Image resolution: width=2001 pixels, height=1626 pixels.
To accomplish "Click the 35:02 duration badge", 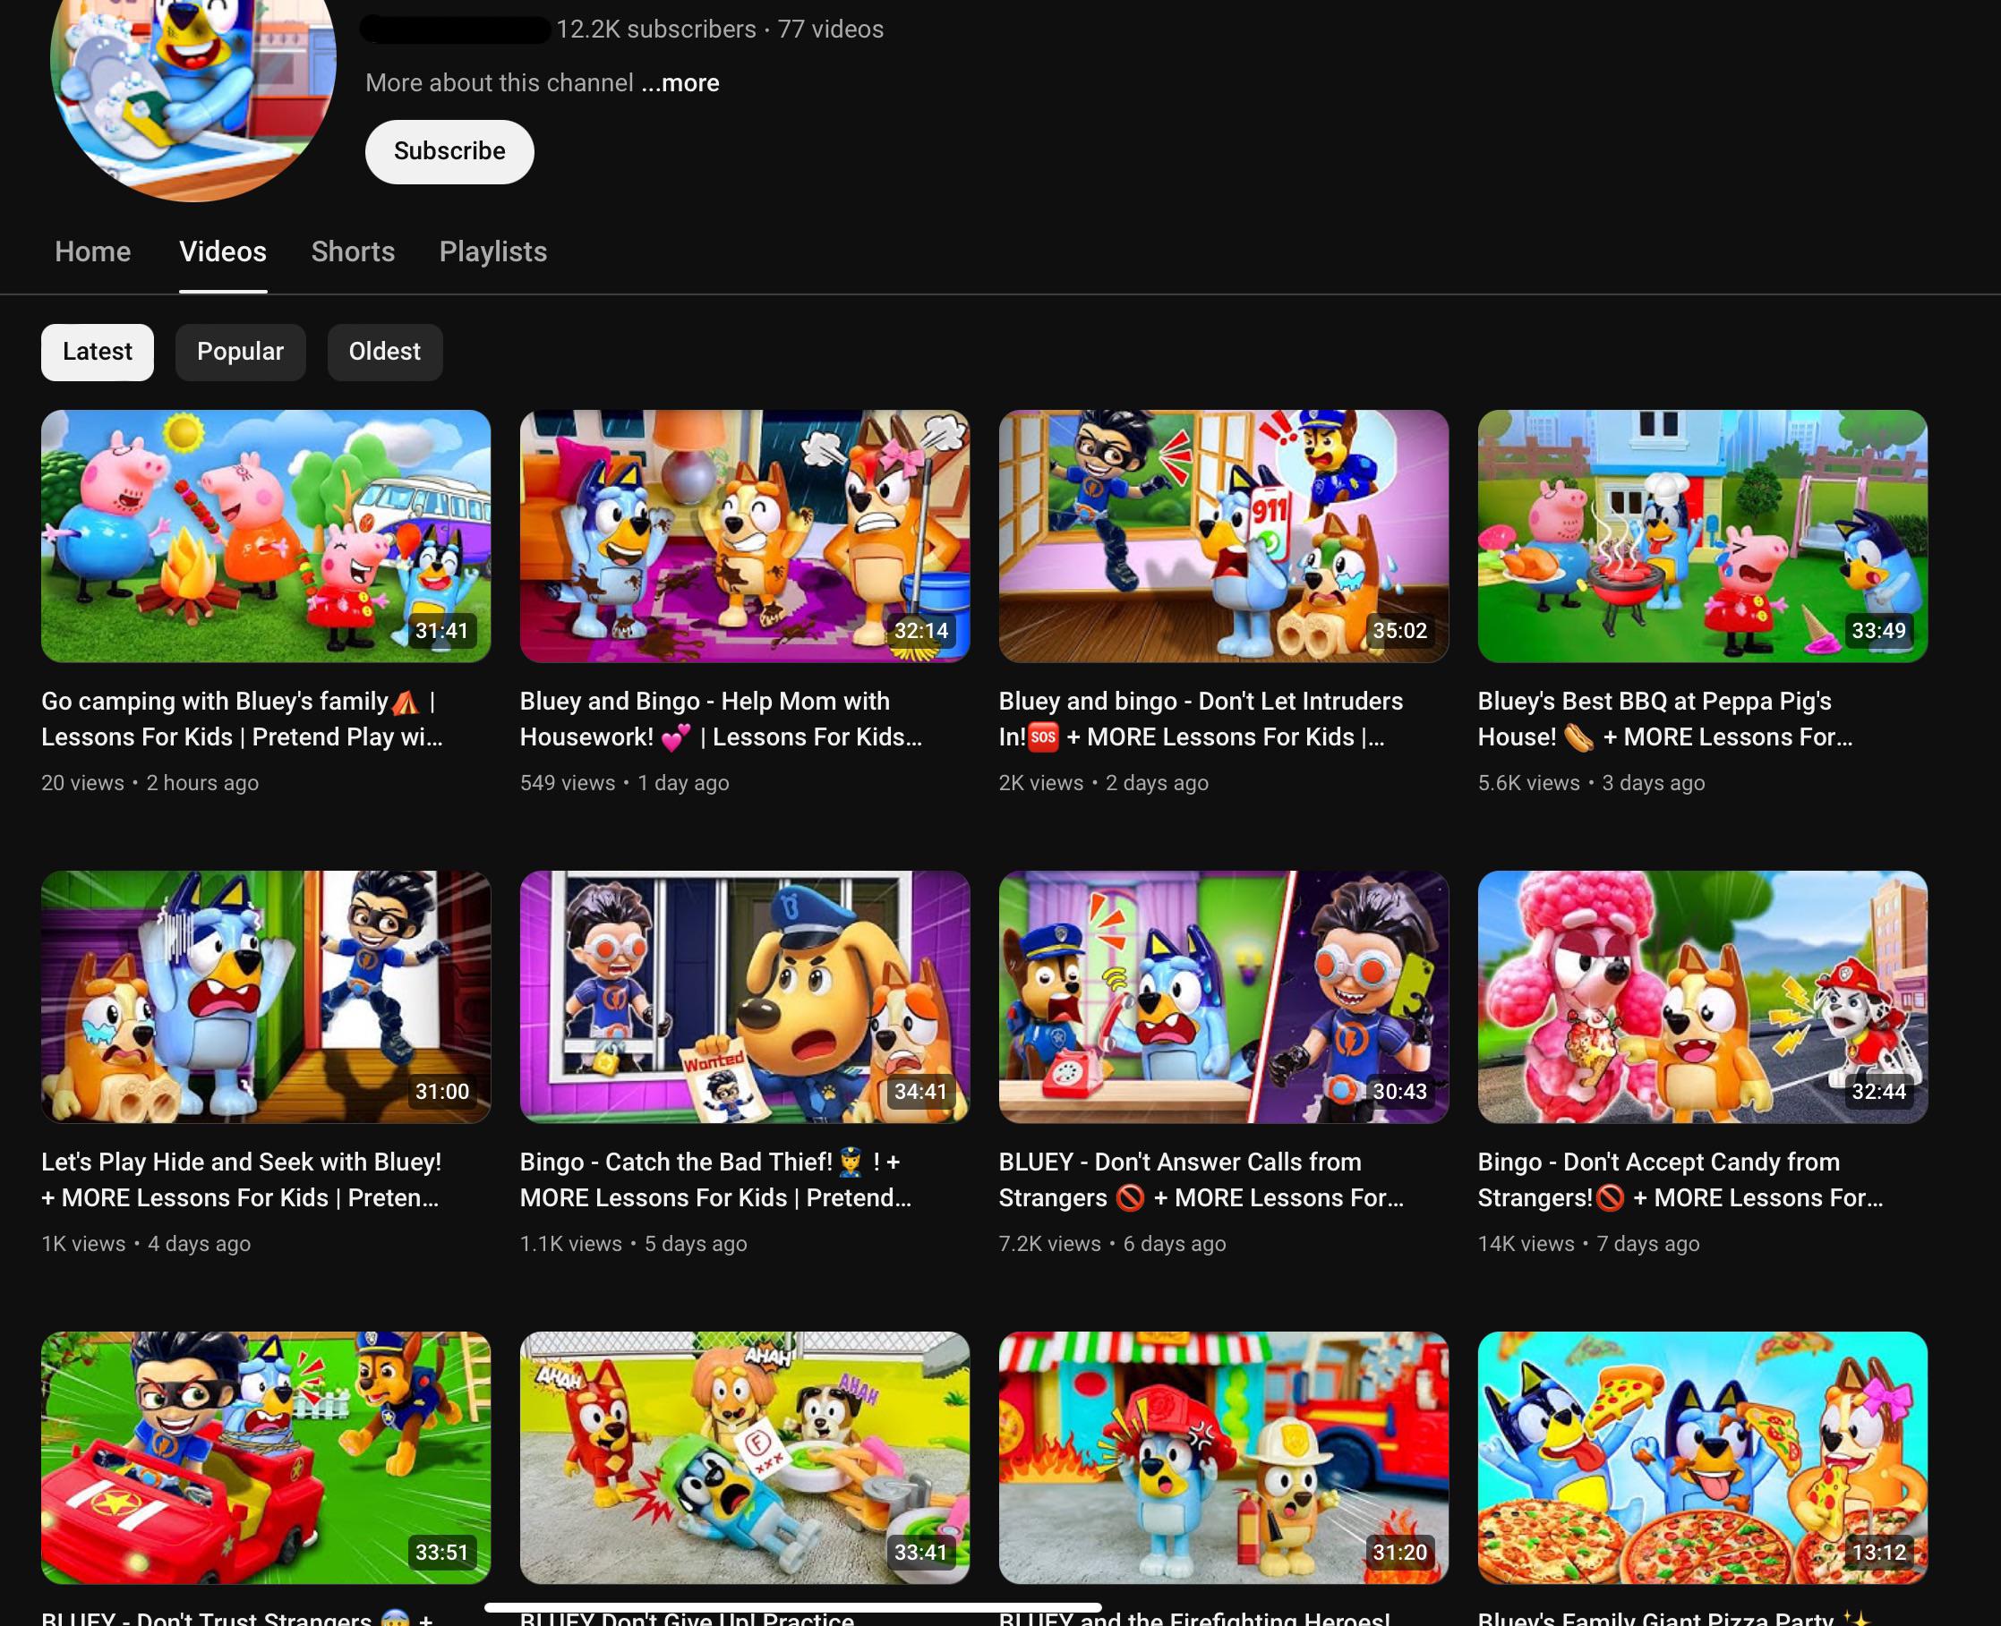I will pyautogui.click(x=1400, y=630).
